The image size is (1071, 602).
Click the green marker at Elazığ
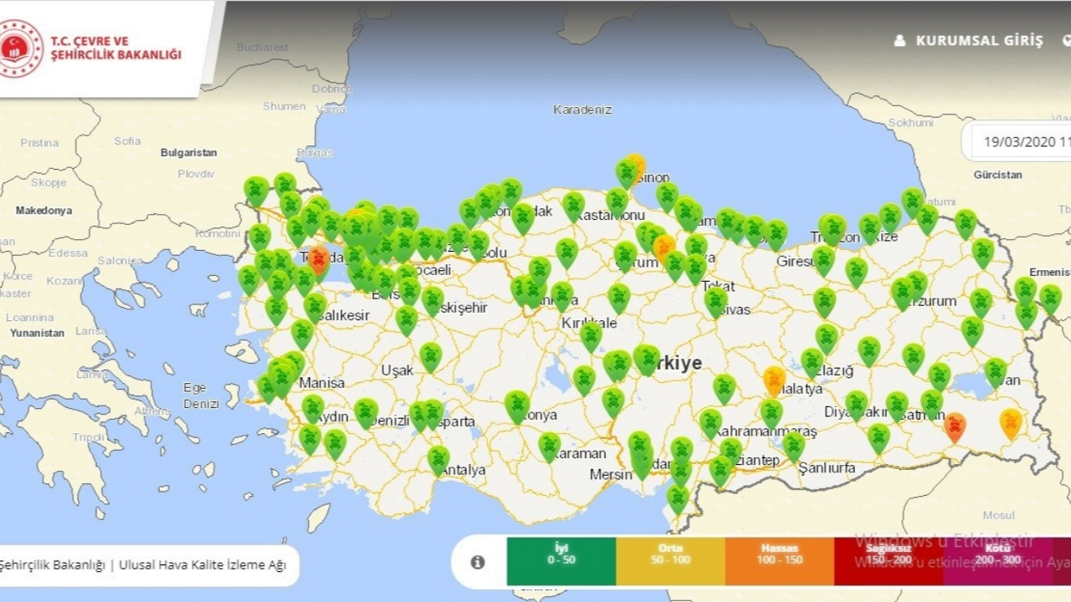(812, 363)
